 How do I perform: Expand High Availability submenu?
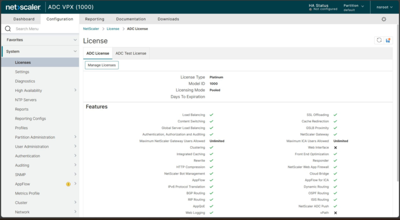75,90
